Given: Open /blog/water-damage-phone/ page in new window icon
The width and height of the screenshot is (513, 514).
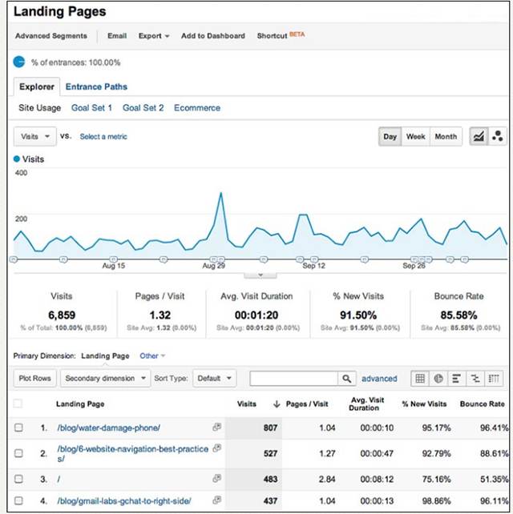Looking at the screenshot, I should point(216,428).
